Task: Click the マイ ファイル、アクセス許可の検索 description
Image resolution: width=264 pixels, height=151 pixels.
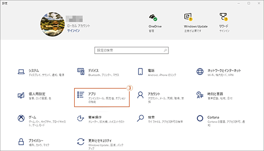Action: coord(165,122)
